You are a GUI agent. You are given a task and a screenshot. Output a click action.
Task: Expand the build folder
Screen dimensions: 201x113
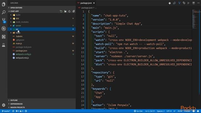[x=18, y=15]
